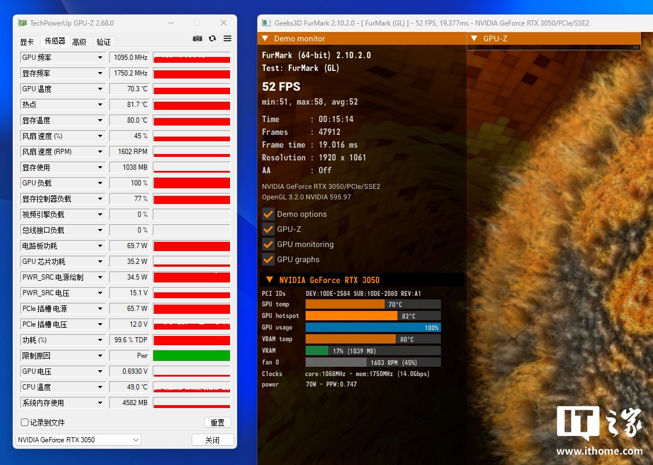Disable the GPU graphs checkbox
The width and height of the screenshot is (653, 465).
point(268,259)
